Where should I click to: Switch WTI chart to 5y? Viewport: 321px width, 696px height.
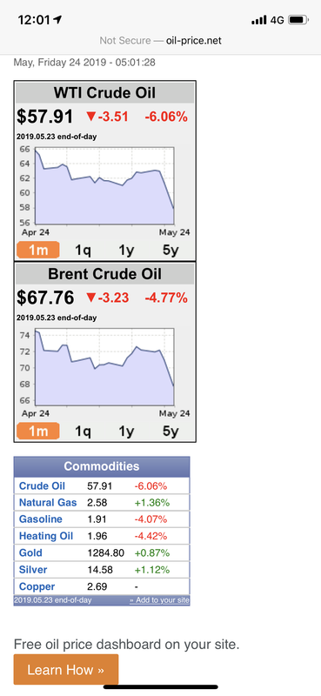(171, 251)
